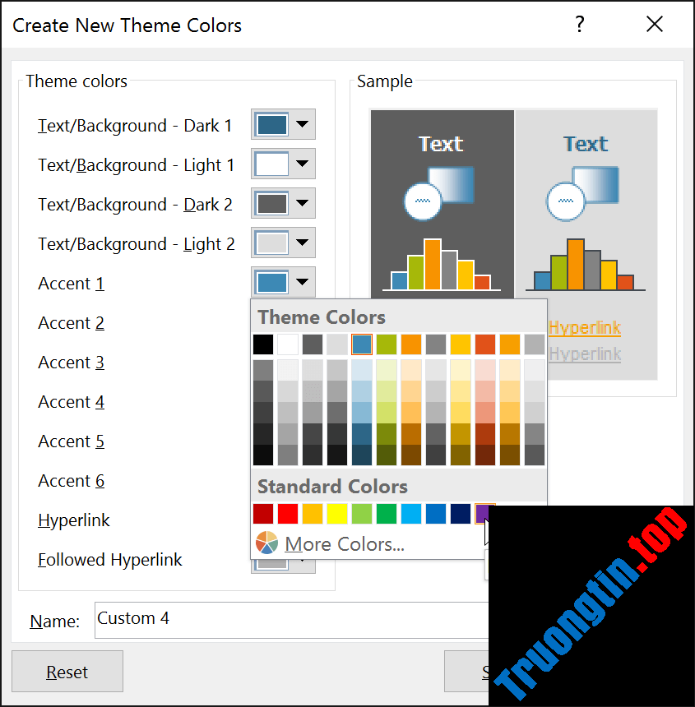
Task: Click the Reset button
Action: (x=67, y=672)
